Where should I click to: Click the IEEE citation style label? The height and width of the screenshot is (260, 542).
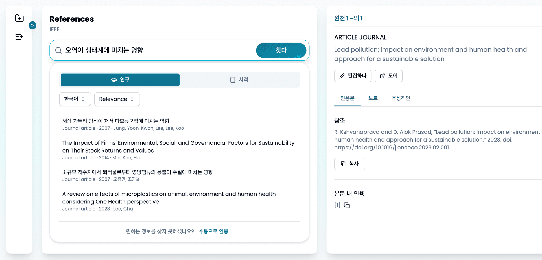pos(54,29)
